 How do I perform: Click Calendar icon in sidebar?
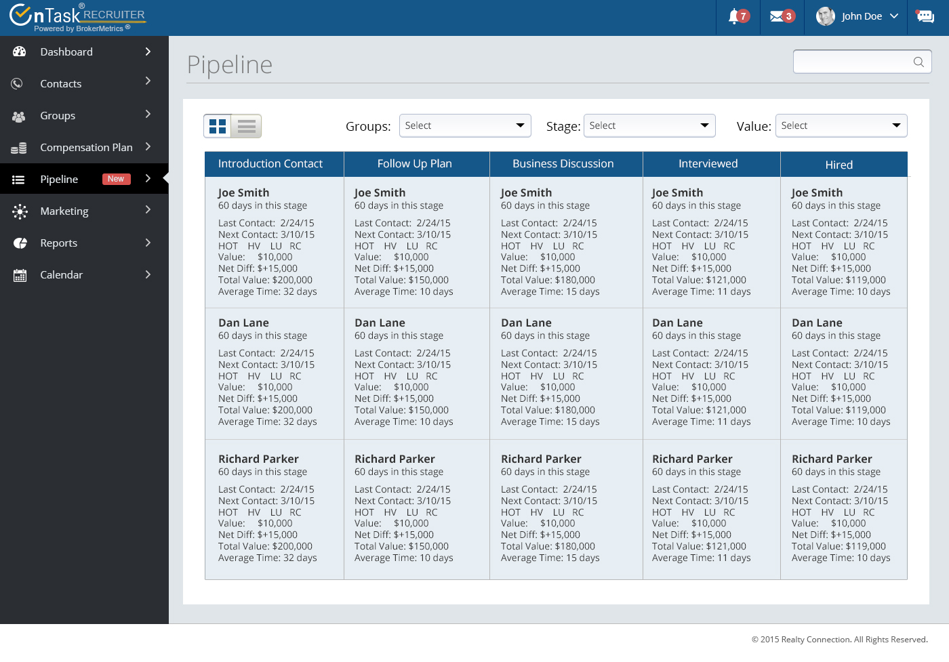[20, 275]
